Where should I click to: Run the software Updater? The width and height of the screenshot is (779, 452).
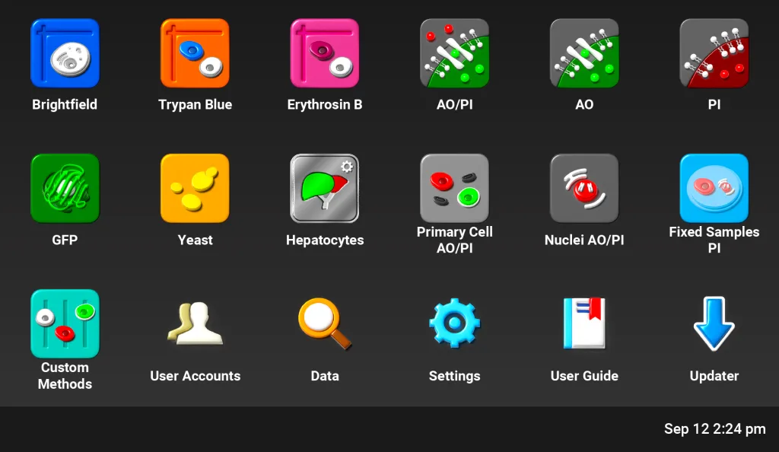[714, 323]
